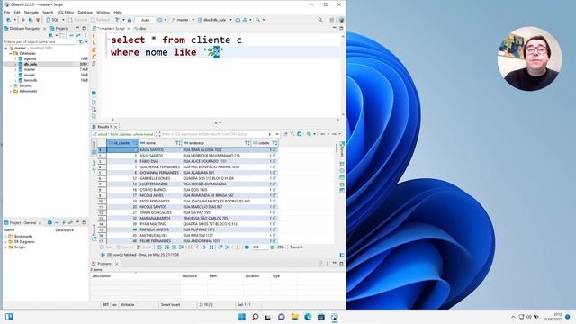Click the navigator object name filter field
576x324 pixels.
(x=40, y=42)
